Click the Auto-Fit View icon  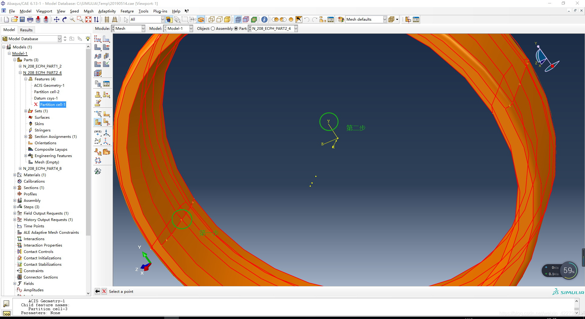88,19
